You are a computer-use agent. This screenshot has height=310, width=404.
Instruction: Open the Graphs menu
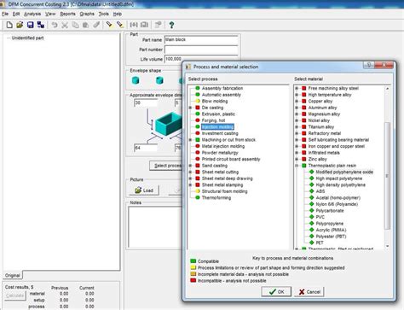(87, 14)
